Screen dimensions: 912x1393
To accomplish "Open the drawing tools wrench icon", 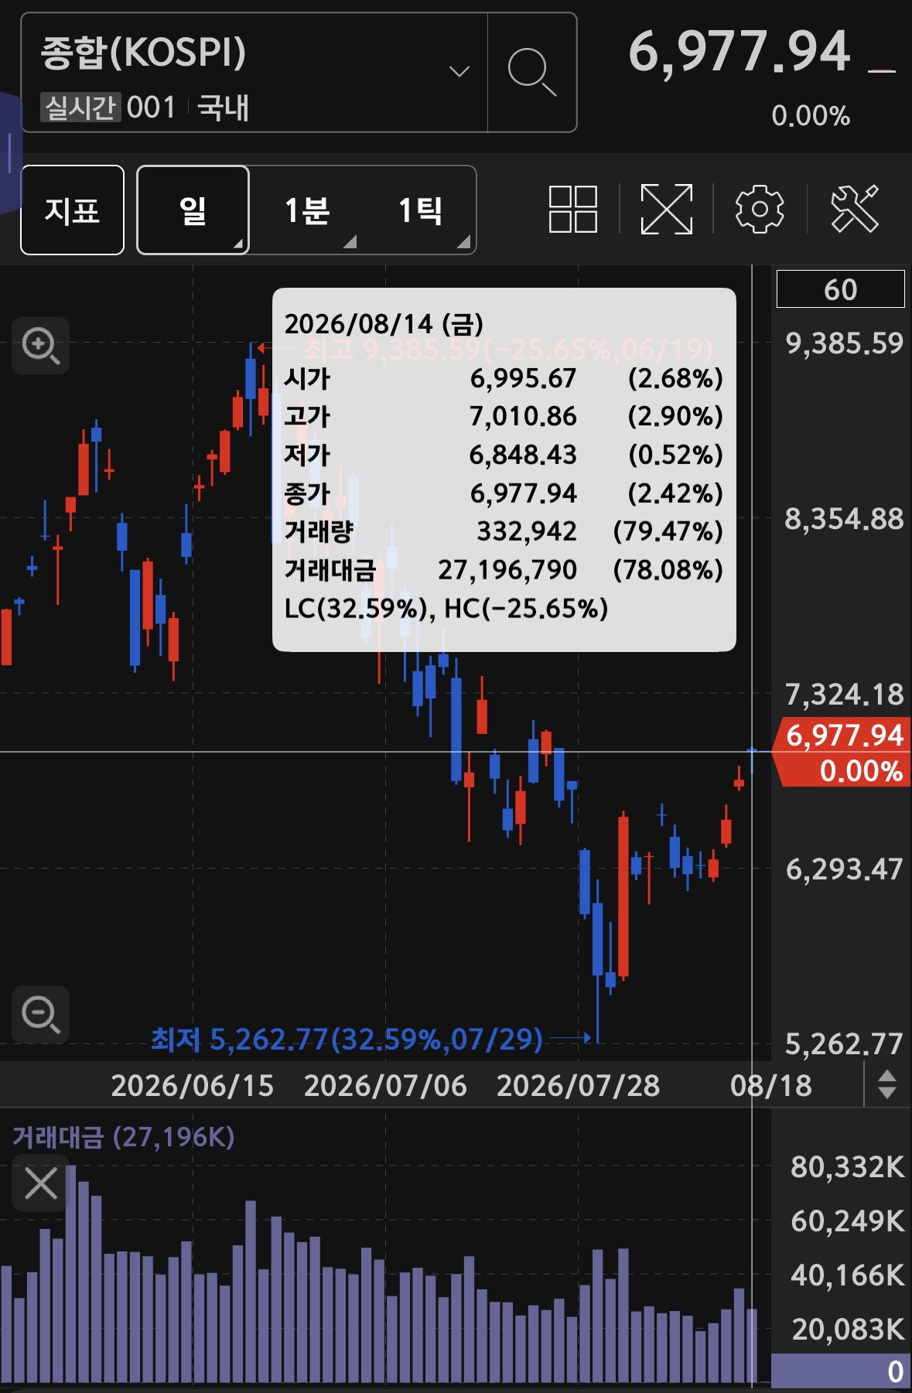I will [854, 209].
